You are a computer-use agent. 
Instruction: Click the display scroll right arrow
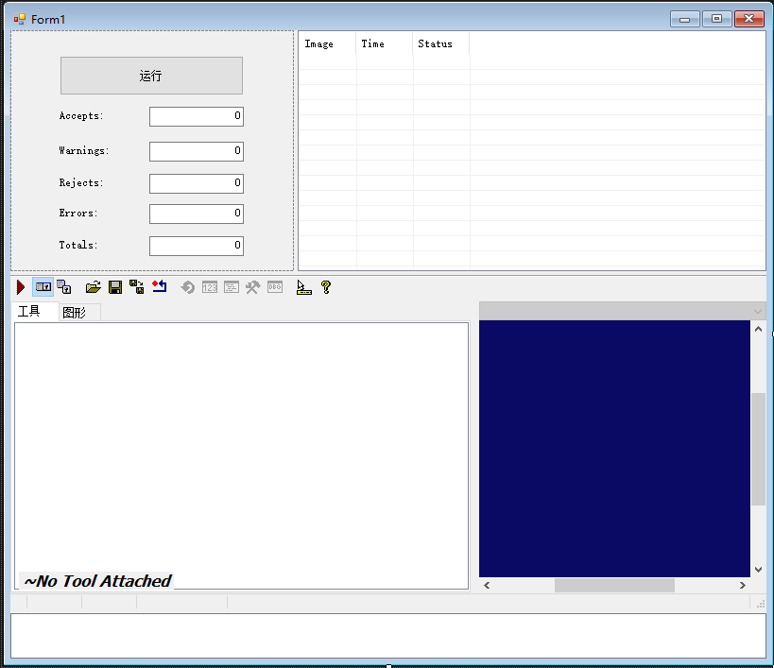point(743,586)
